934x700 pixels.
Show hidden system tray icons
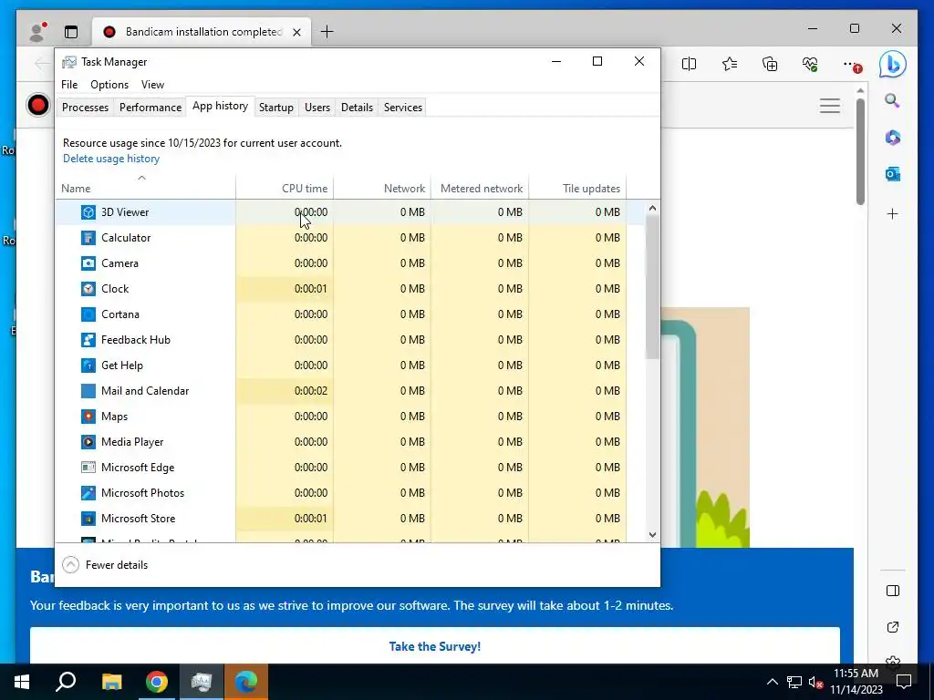[772, 682]
